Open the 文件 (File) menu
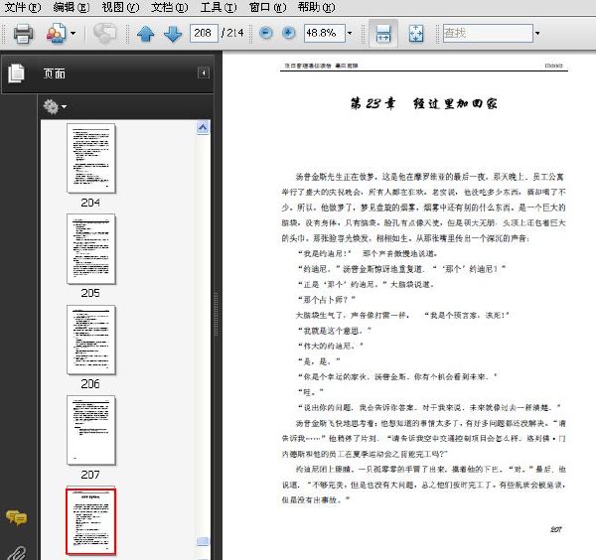The image size is (596, 560). [x=23, y=7]
